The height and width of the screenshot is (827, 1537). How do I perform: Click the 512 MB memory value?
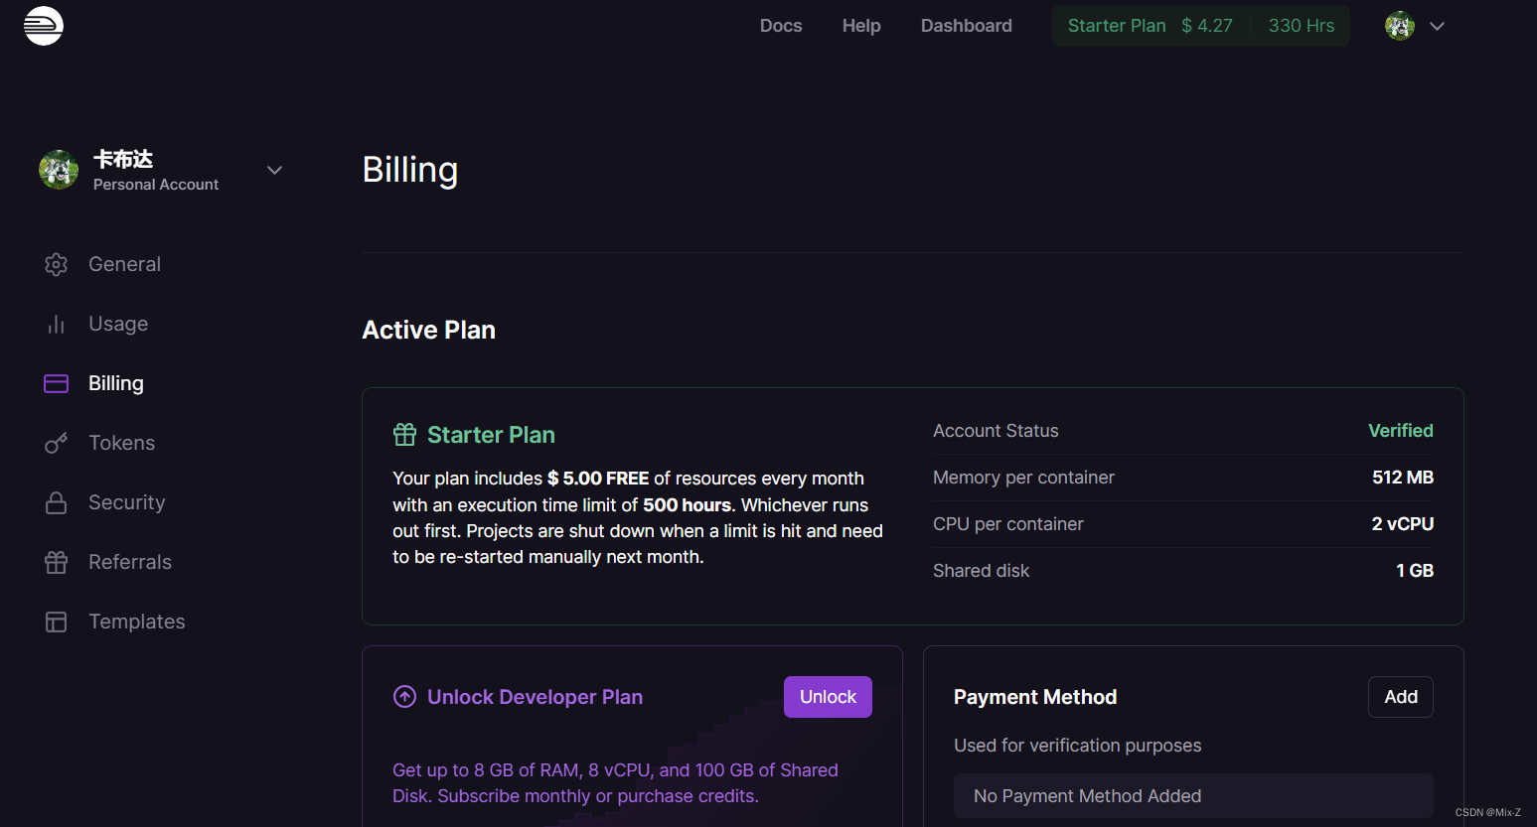tap(1403, 478)
